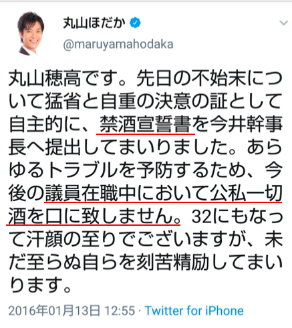Click the date 2016年01月13日 in the timestamp
The image size is (292, 328).
54,311
